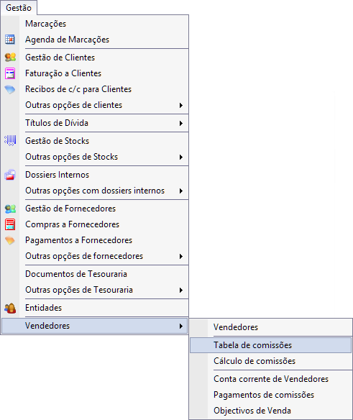This screenshot has width=353, height=420.
Task: Choose Cálculo de comissões
Action: [270, 361]
